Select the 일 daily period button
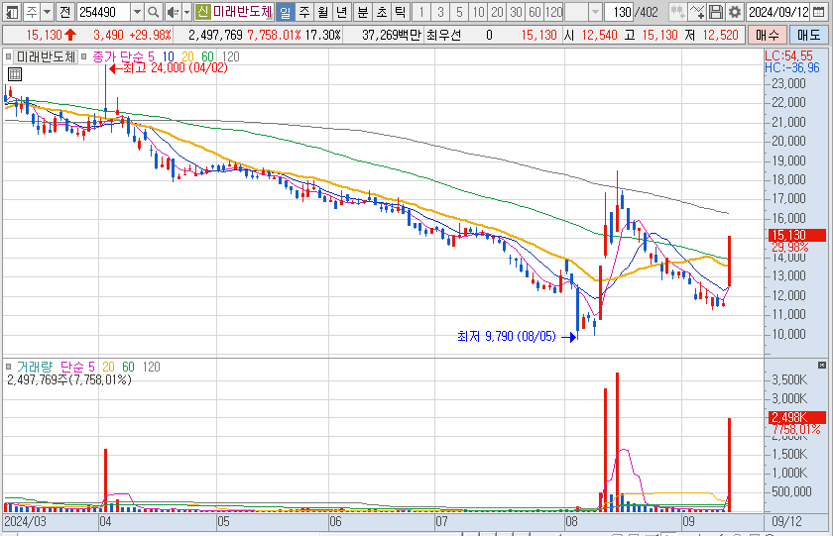The width and height of the screenshot is (833, 536). pyautogui.click(x=286, y=12)
